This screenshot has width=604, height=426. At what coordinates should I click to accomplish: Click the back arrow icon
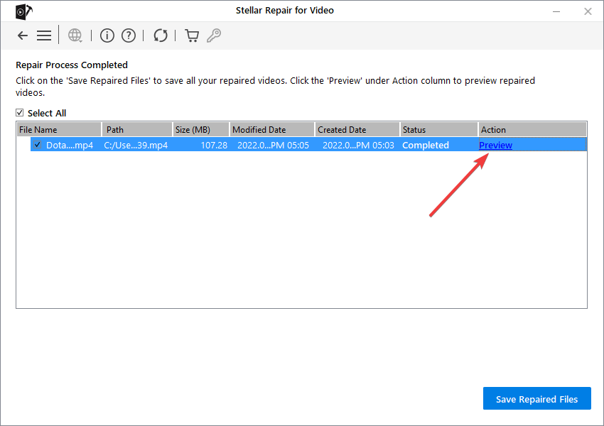pyautogui.click(x=23, y=35)
